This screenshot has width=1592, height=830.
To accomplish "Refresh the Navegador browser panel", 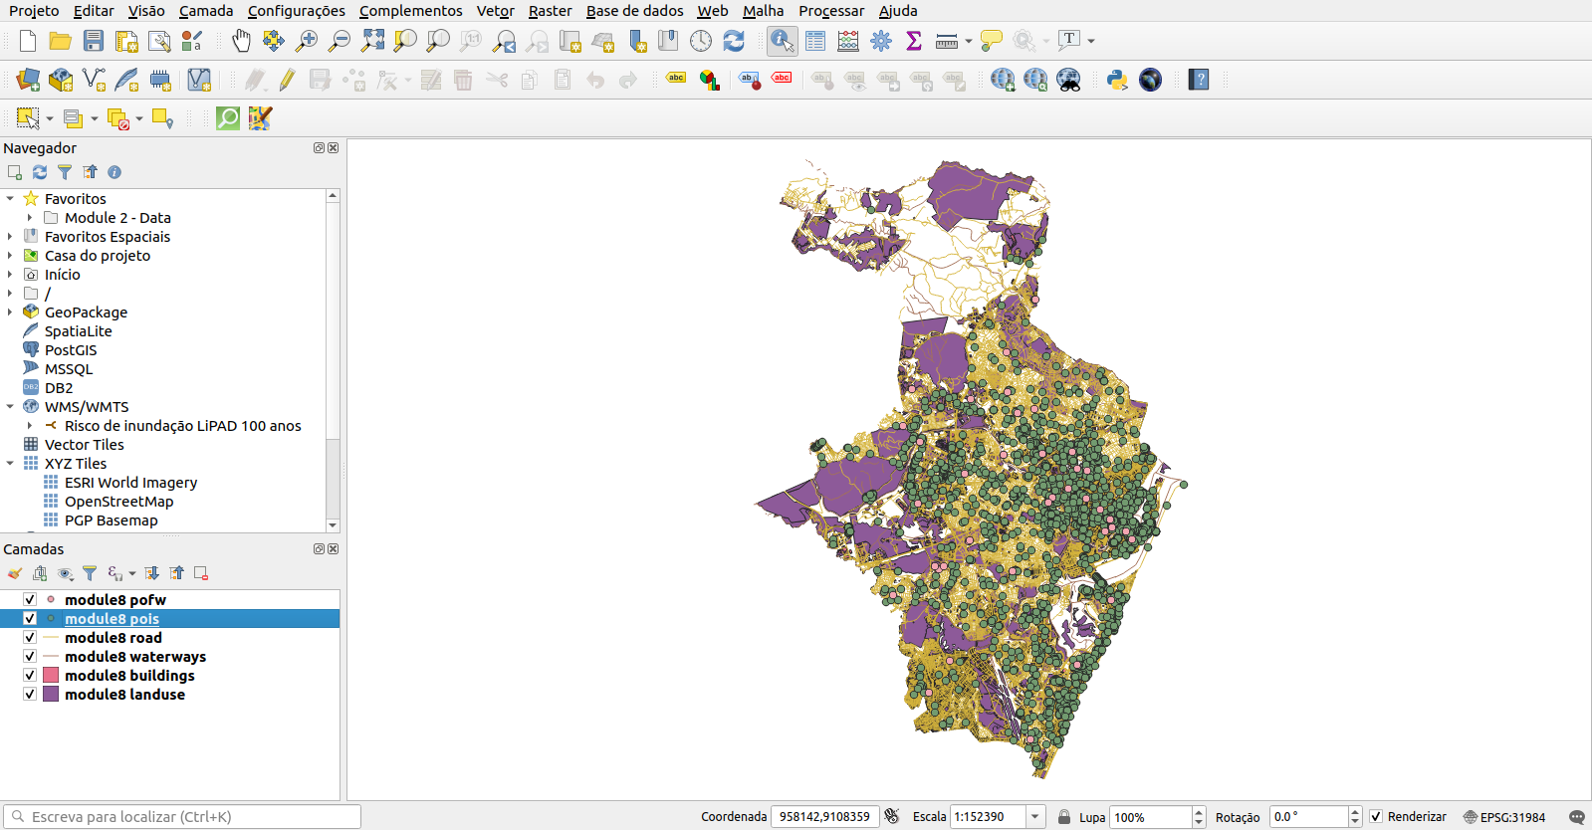I will click(40, 172).
